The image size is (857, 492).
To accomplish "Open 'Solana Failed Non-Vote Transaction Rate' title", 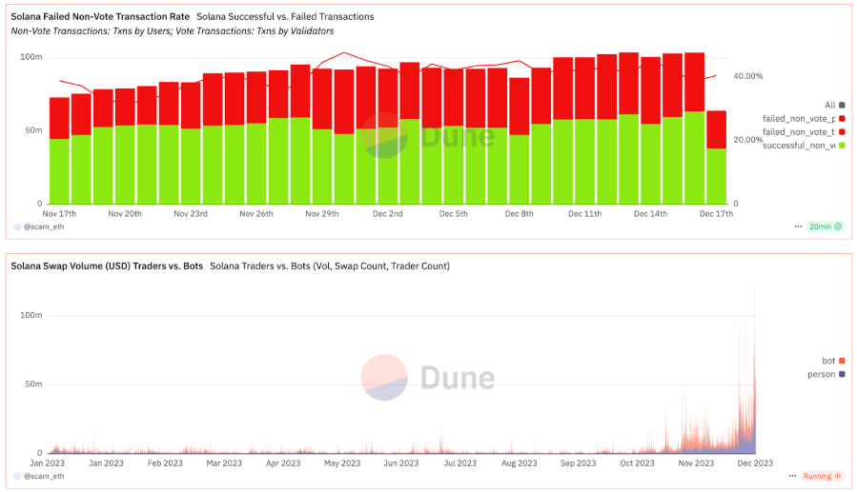I will pos(100,17).
